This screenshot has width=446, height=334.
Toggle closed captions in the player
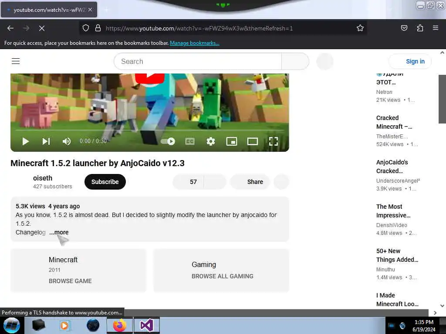[190, 141]
